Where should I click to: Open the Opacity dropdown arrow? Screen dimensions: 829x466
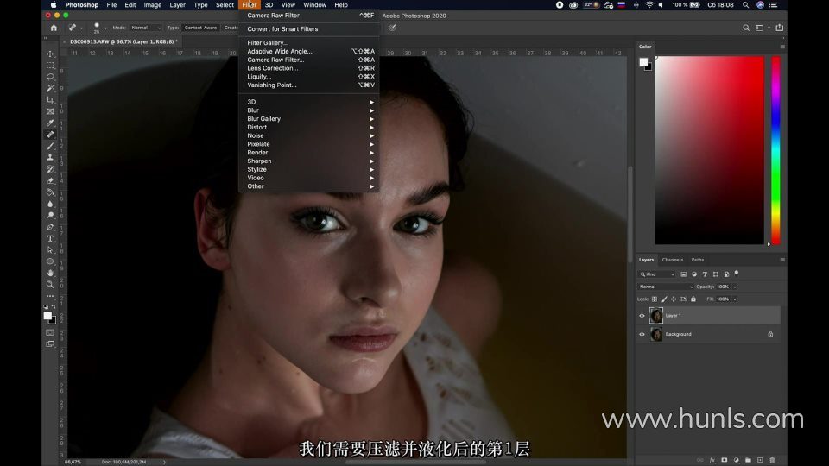[734, 287]
